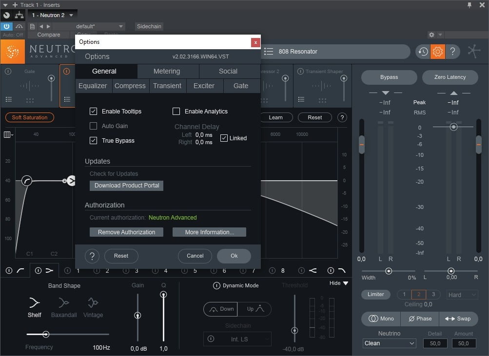Click Remove Authorization button
The image size is (489, 356).
coord(127,232)
